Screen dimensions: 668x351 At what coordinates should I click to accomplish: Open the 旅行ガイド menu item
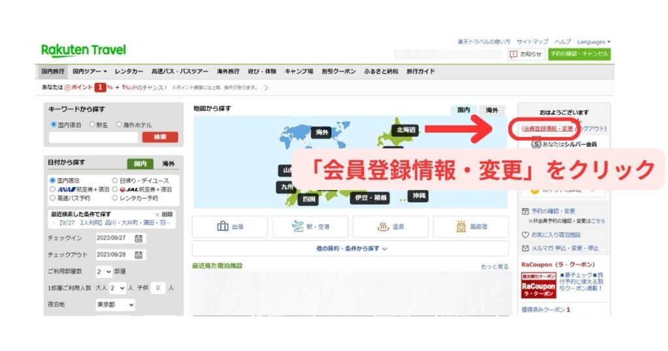(421, 72)
